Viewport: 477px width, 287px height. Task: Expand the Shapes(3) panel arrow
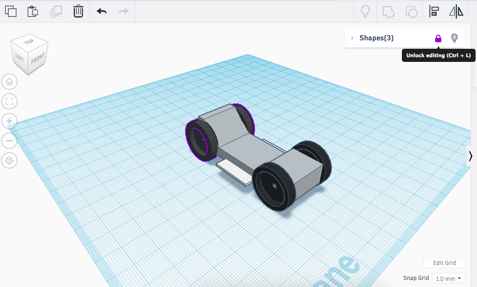click(x=352, y=38)
